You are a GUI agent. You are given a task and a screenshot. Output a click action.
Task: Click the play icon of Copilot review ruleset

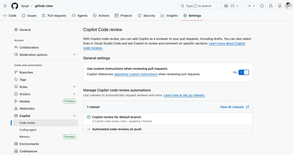89,117
